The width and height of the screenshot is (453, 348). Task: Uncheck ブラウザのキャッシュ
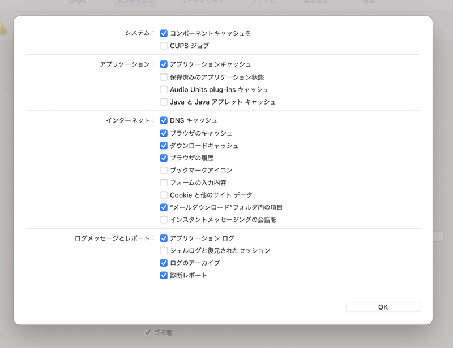(164, 133)
